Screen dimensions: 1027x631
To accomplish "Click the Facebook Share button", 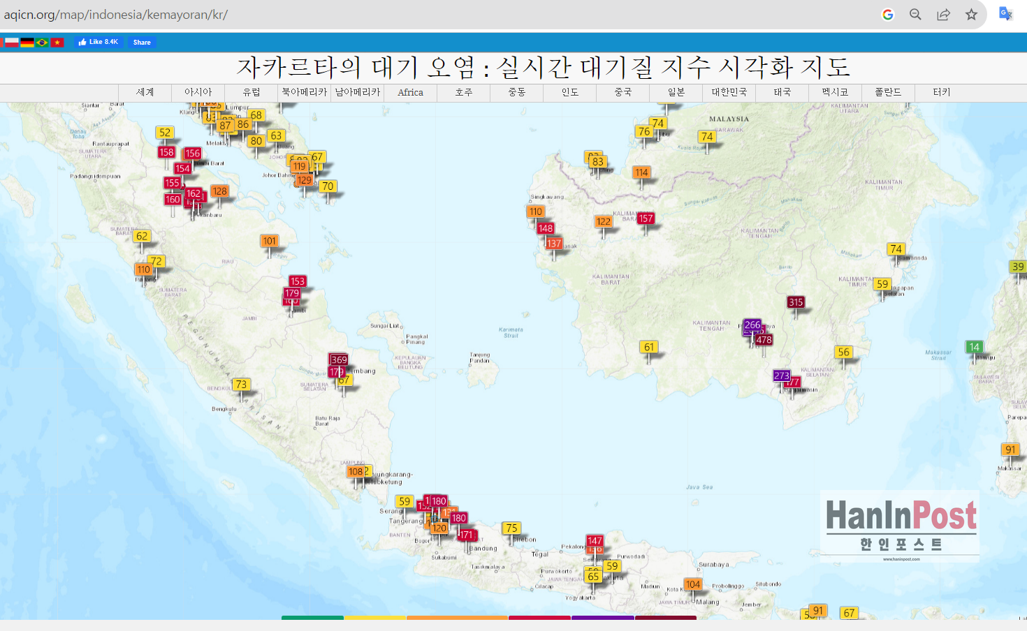I will [142, 43].
